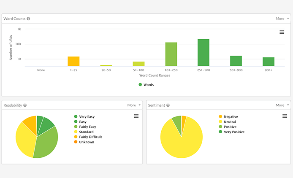Viewport: 293px width, 178px height.
Task: Toggle Unknown legend entry
Action: [x=84, y=142]
